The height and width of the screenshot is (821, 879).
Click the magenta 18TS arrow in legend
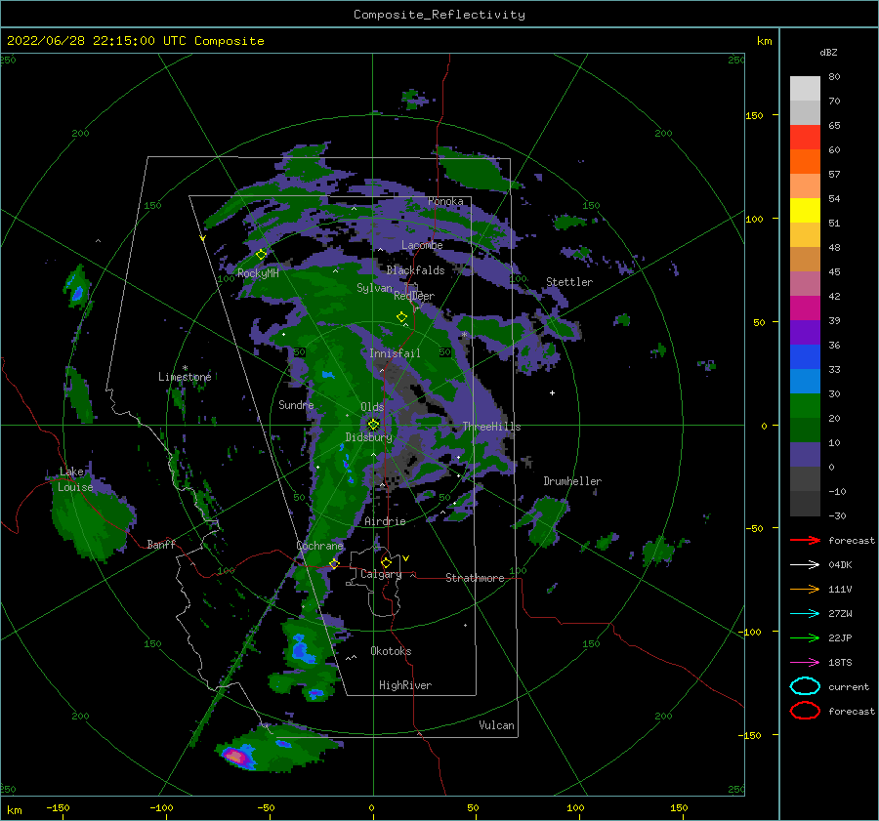805,663
